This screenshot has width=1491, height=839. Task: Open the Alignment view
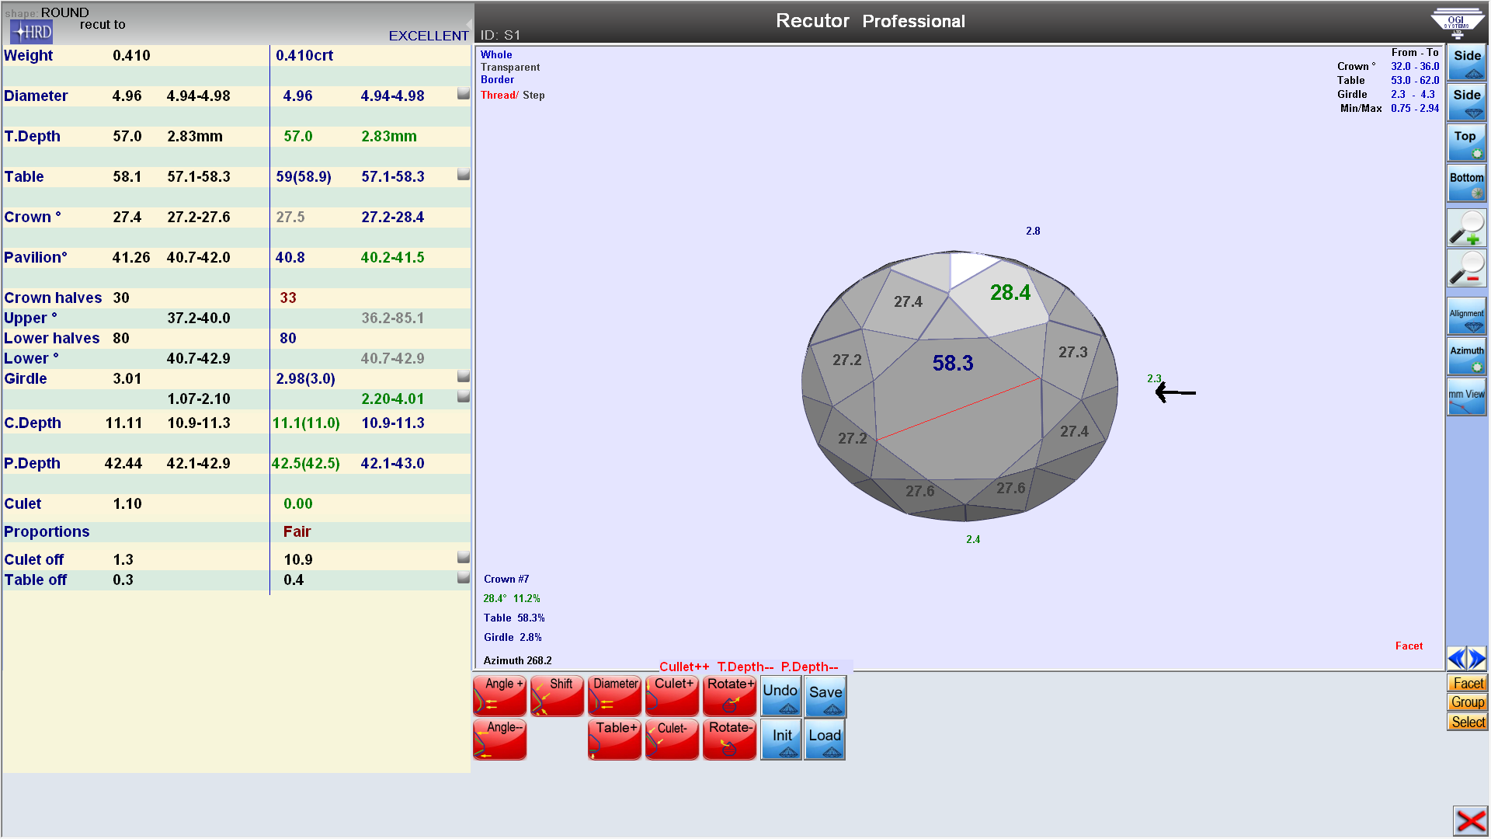[x=1466, y=318]
